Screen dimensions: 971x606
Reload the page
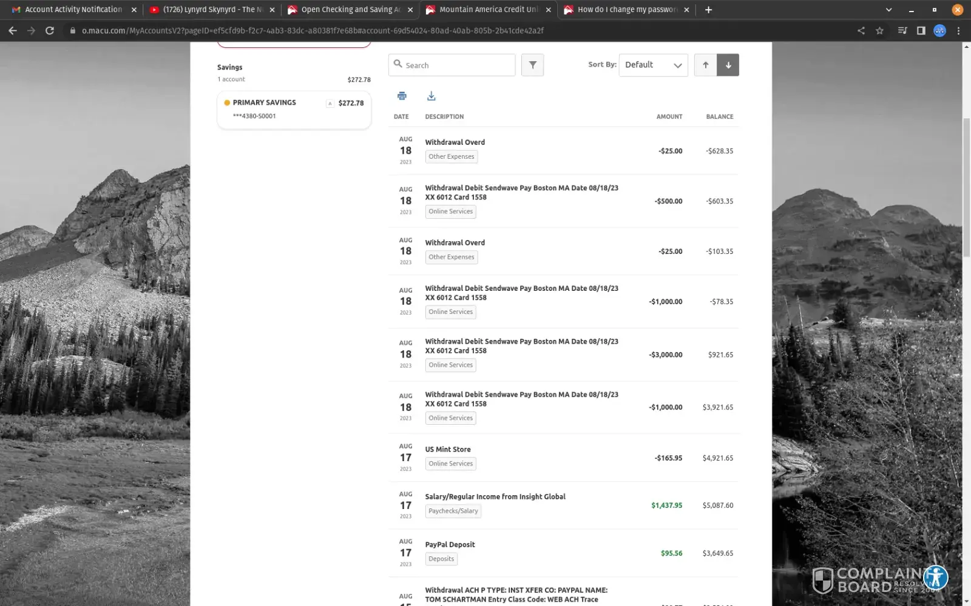(50, 30)
